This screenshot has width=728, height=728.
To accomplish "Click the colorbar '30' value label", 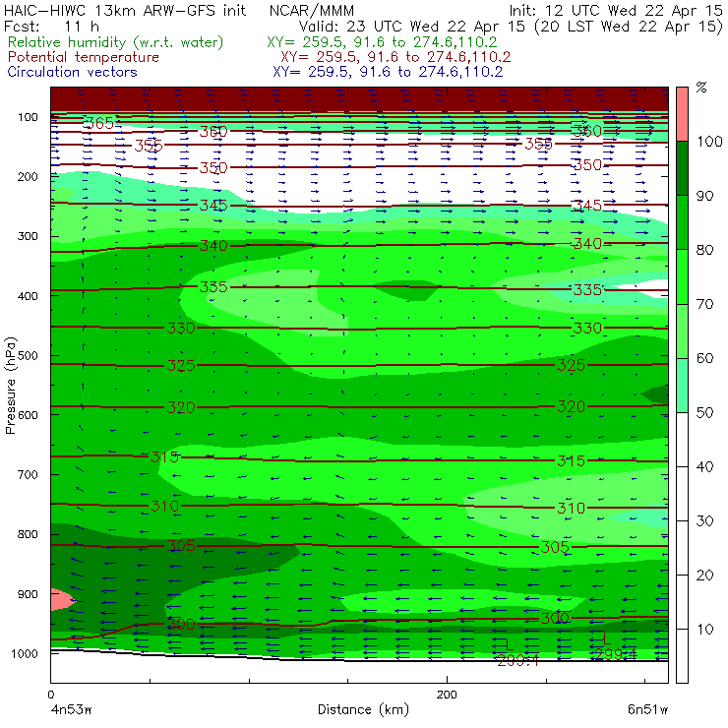I will tap(704, 521).
